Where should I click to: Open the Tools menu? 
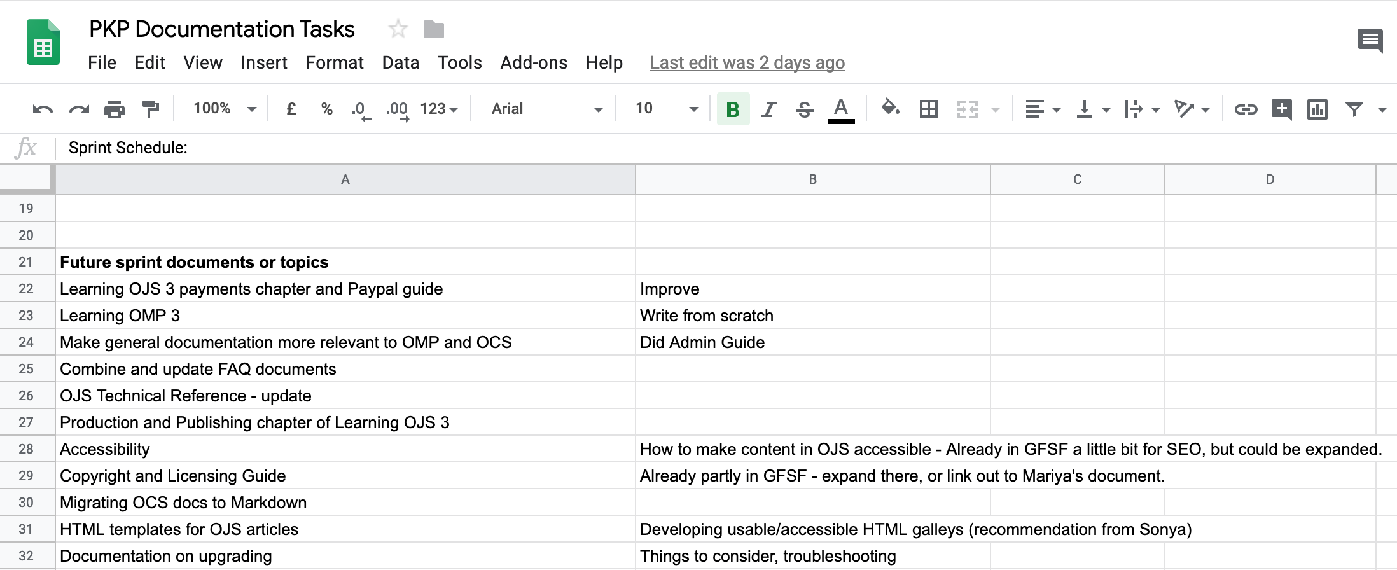[459, 62]
